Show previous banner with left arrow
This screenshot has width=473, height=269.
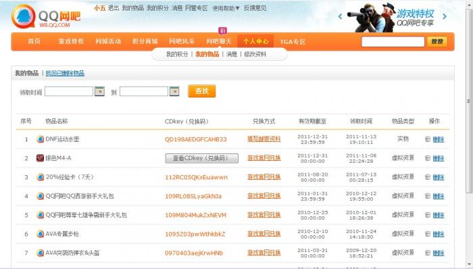click(x=341, y=17)
